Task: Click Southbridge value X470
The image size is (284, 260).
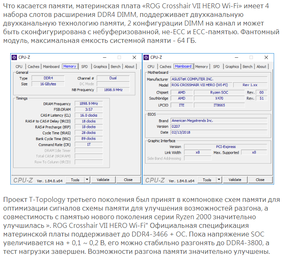Action: (x=219, y=98)
